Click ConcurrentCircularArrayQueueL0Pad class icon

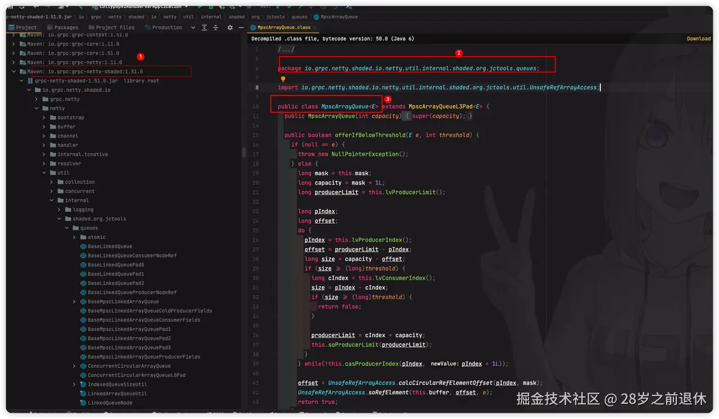click(83, 375)
